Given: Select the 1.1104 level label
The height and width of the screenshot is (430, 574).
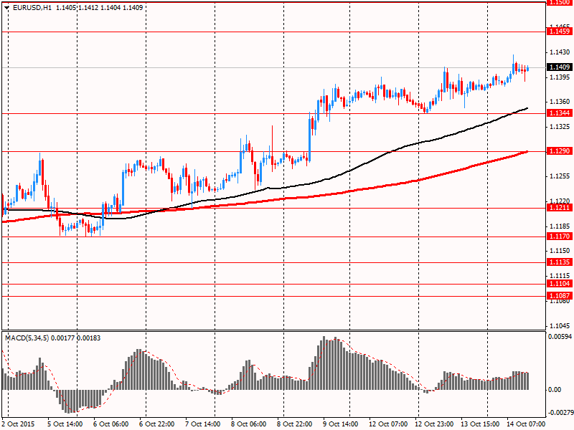Looking at the screenshot, I should coord(560,284).
